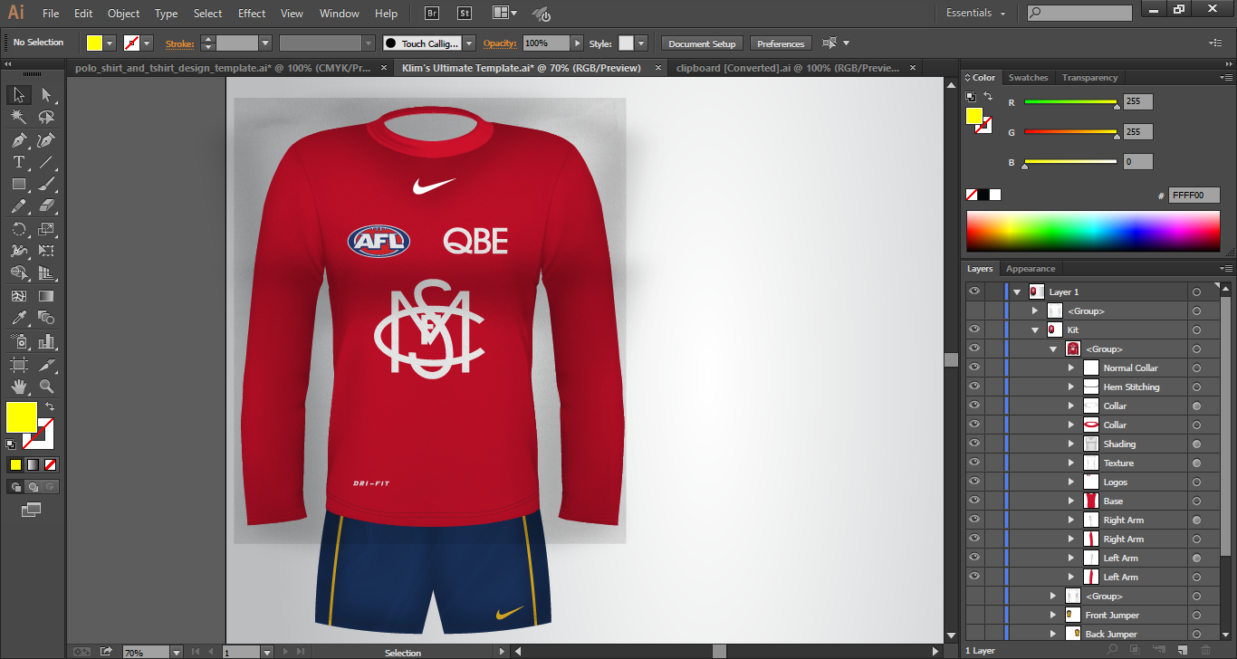The width and height of the screenshot is (1237, 659).
Task: Expand the Logos sublayer
Action: pyautogui.click(x=1071, y=482)
